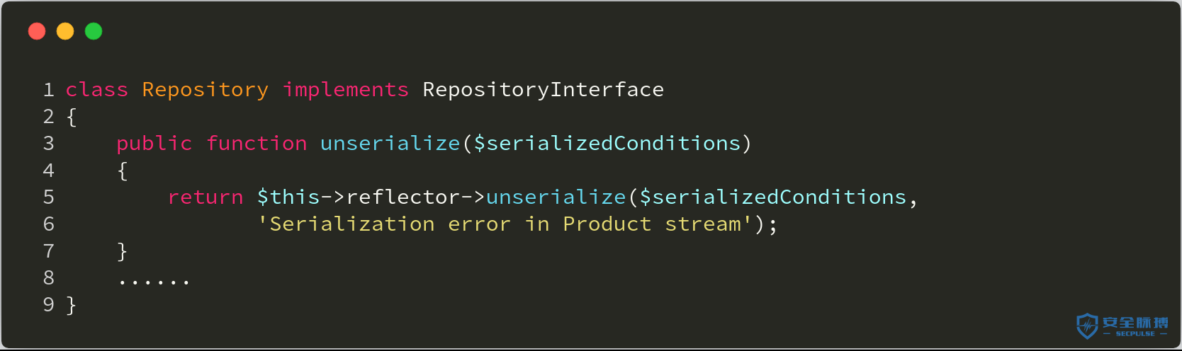Click the 'function' keyword on line 3
Viewport: 1182px width, 351px height.
click(x=257, y=144)
